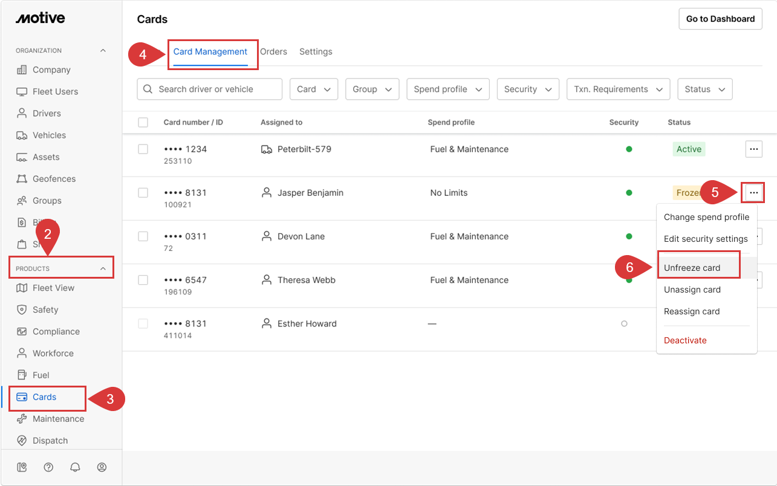Click the Active status badge
The height and width of the screenshot is (486, 777).
689,149
